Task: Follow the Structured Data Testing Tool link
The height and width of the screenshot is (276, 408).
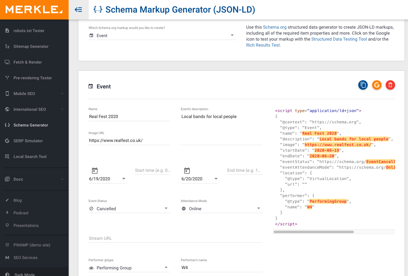Action: tap(339, 39)
